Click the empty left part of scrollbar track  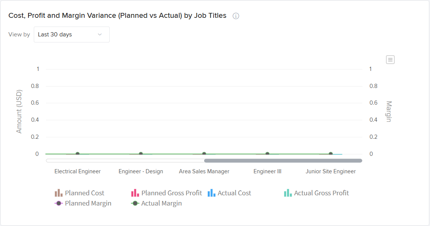point(124,161)
